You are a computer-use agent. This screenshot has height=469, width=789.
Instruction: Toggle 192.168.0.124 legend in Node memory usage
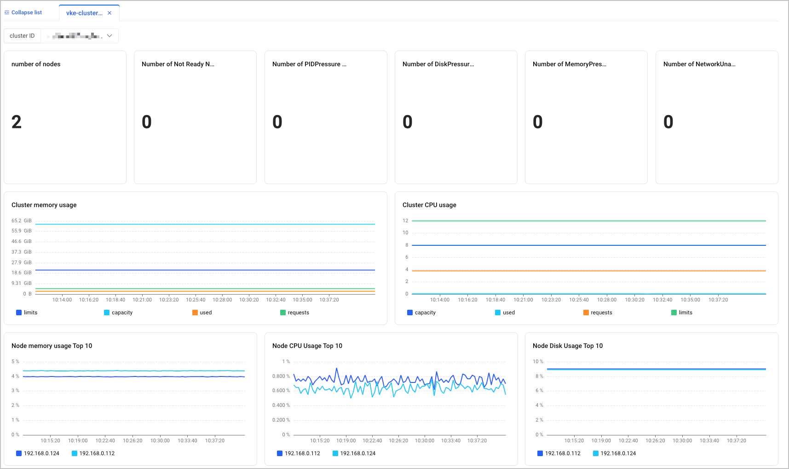click(38, 453)
